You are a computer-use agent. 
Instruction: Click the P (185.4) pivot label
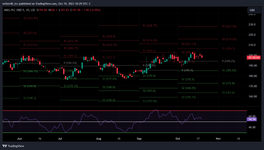(x=187, y=70)
